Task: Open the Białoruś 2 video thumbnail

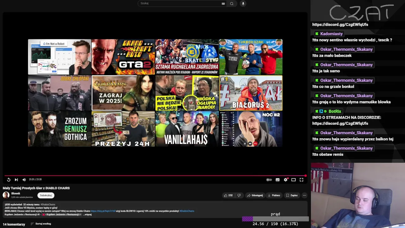Action: (x=251, y=93)
